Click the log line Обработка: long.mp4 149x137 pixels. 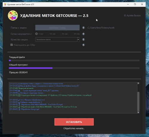[30, 109]
